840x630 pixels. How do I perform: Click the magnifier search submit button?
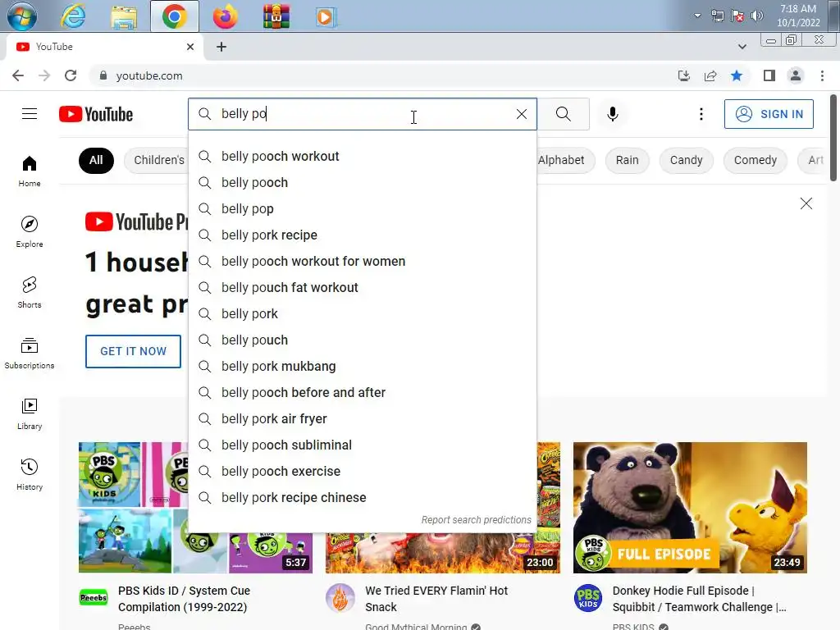pyautogui.click(x=563, y=114)
